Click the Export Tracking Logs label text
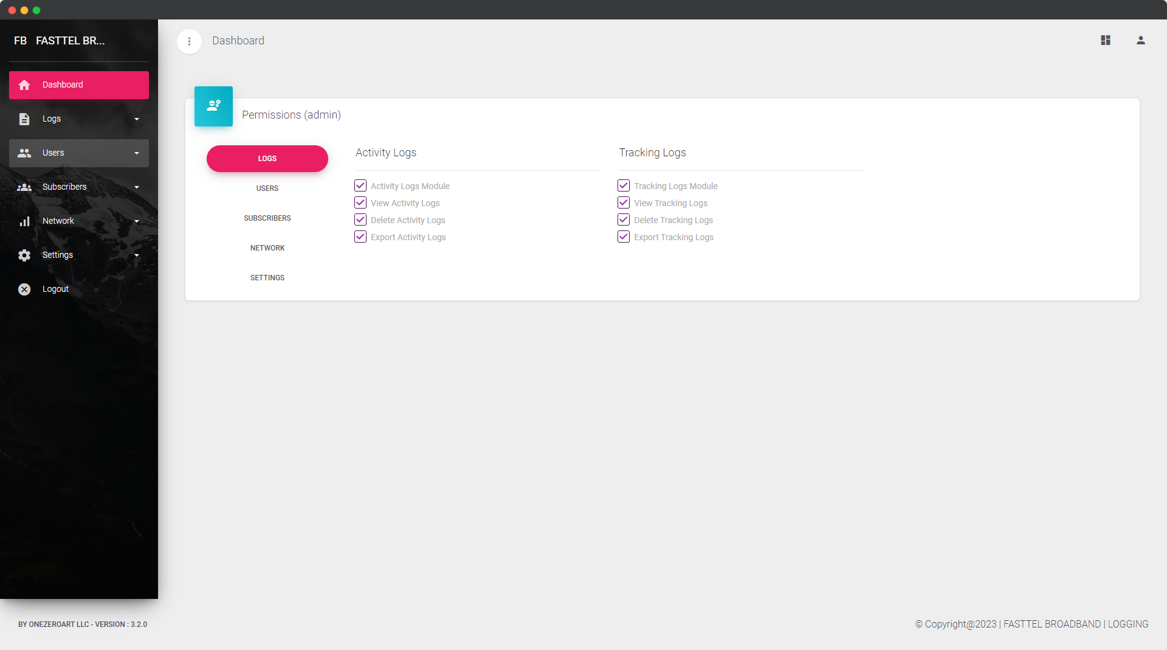Viewport: 1167px width, 650px height. click(673, 237)
